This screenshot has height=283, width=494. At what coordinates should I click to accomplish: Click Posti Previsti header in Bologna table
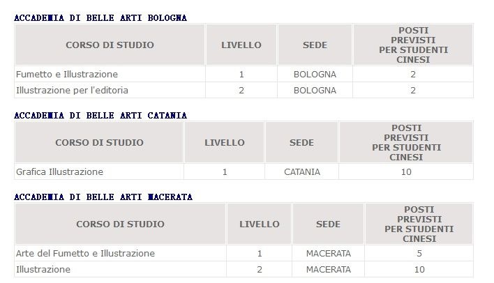click(413, 45)
